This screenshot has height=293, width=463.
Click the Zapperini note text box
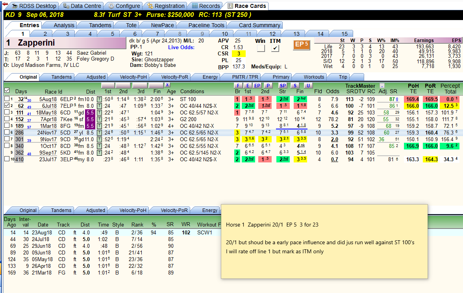(x=324, y=241)
